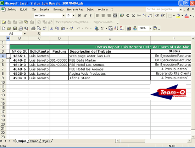The image size is (195, 148).
Task: Sort descending Z to A
Action: 122,28
